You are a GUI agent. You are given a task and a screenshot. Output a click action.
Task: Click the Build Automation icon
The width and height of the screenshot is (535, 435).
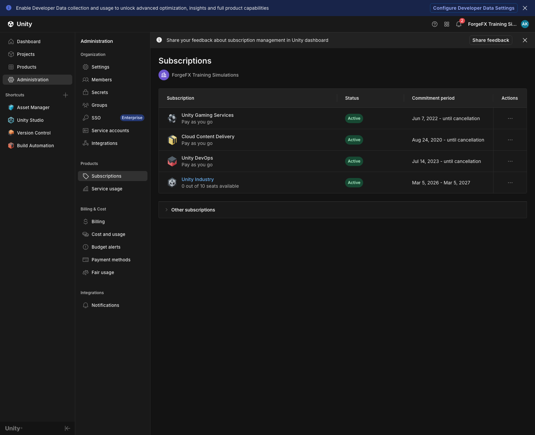(11, 146)
